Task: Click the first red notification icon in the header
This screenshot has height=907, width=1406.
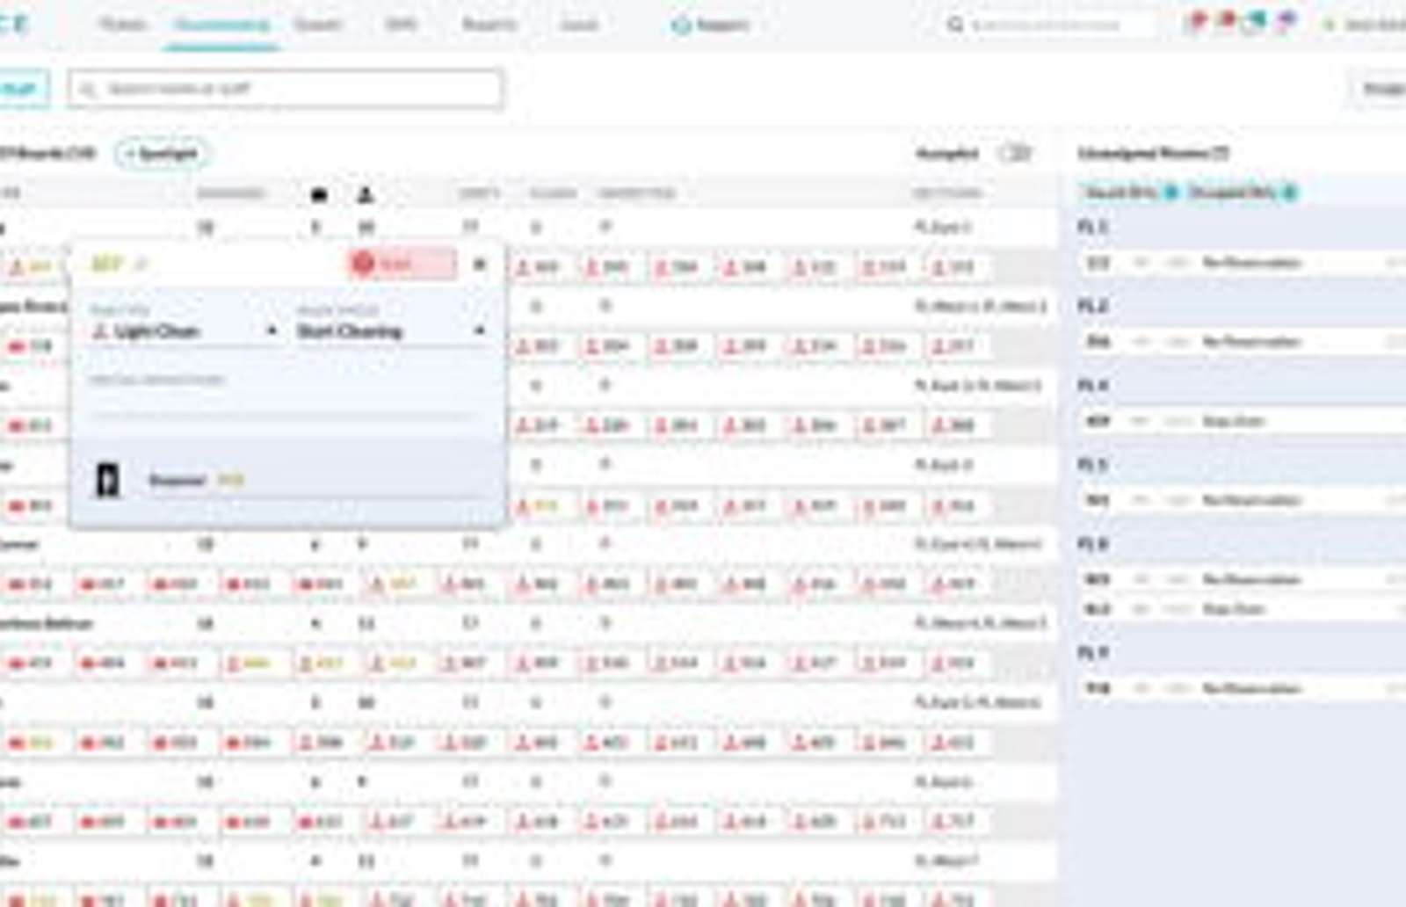Action: point(1197,21)
